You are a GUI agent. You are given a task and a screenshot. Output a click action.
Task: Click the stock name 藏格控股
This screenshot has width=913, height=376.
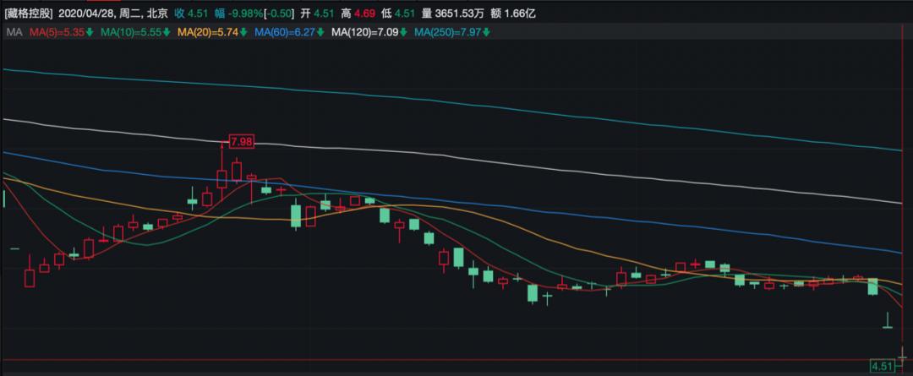click(x=27, y=12)
